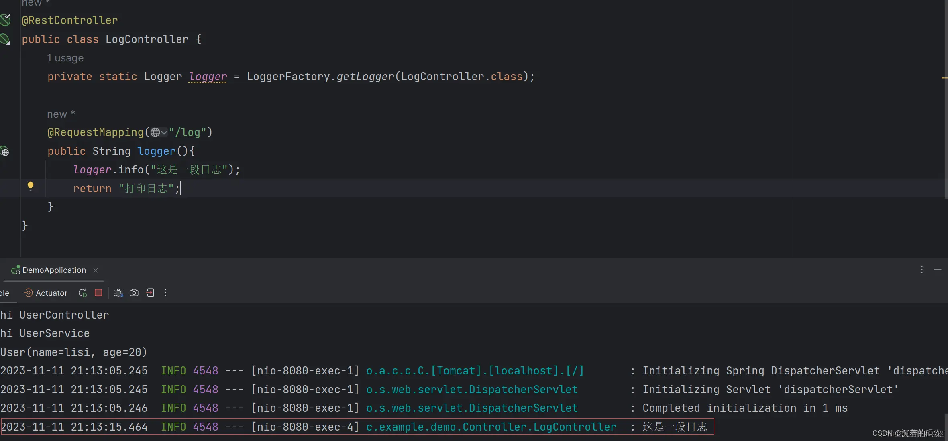Image resolution: width=948 pixels, height=441 pixels.
Task: Click the yellow warning marker on scrollbar stripe
Action: 944,77
